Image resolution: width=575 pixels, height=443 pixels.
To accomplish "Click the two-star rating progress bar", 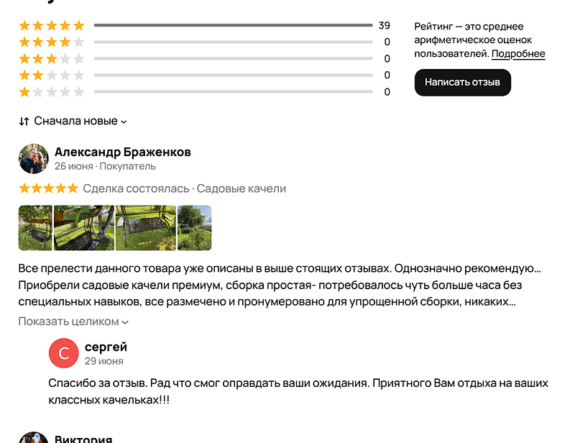I will tap(233, 76).
